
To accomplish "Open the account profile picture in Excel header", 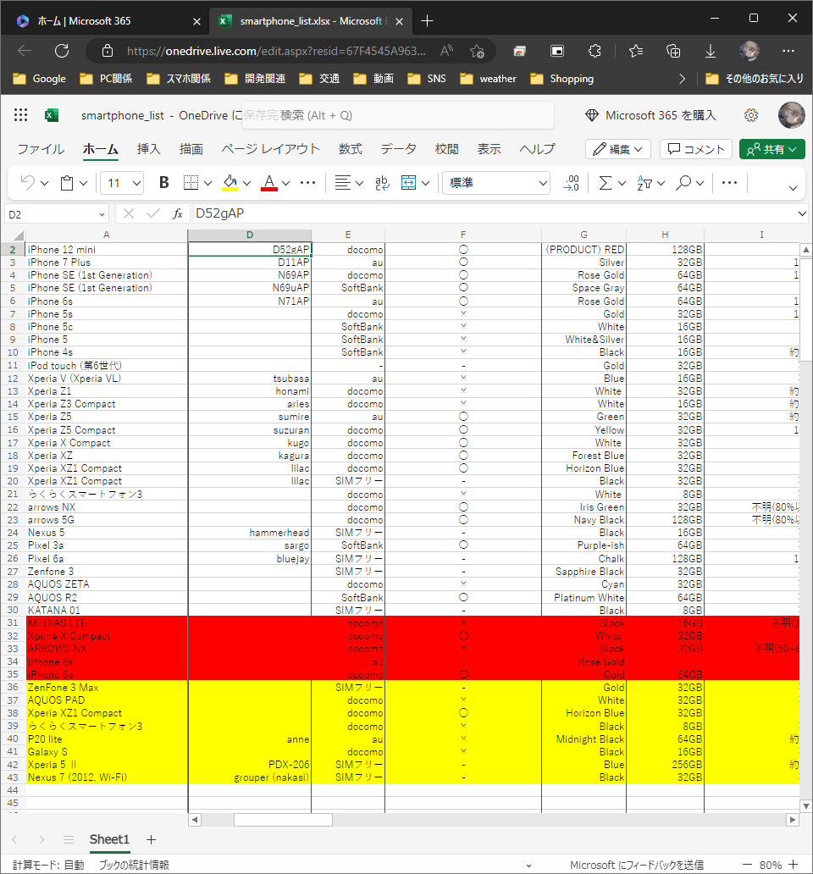I will click(x=791, y=115).
